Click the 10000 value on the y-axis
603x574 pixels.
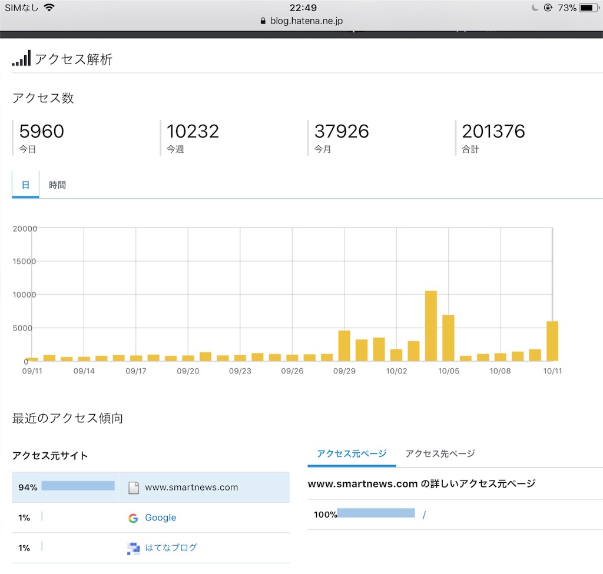tap(24, 295)
